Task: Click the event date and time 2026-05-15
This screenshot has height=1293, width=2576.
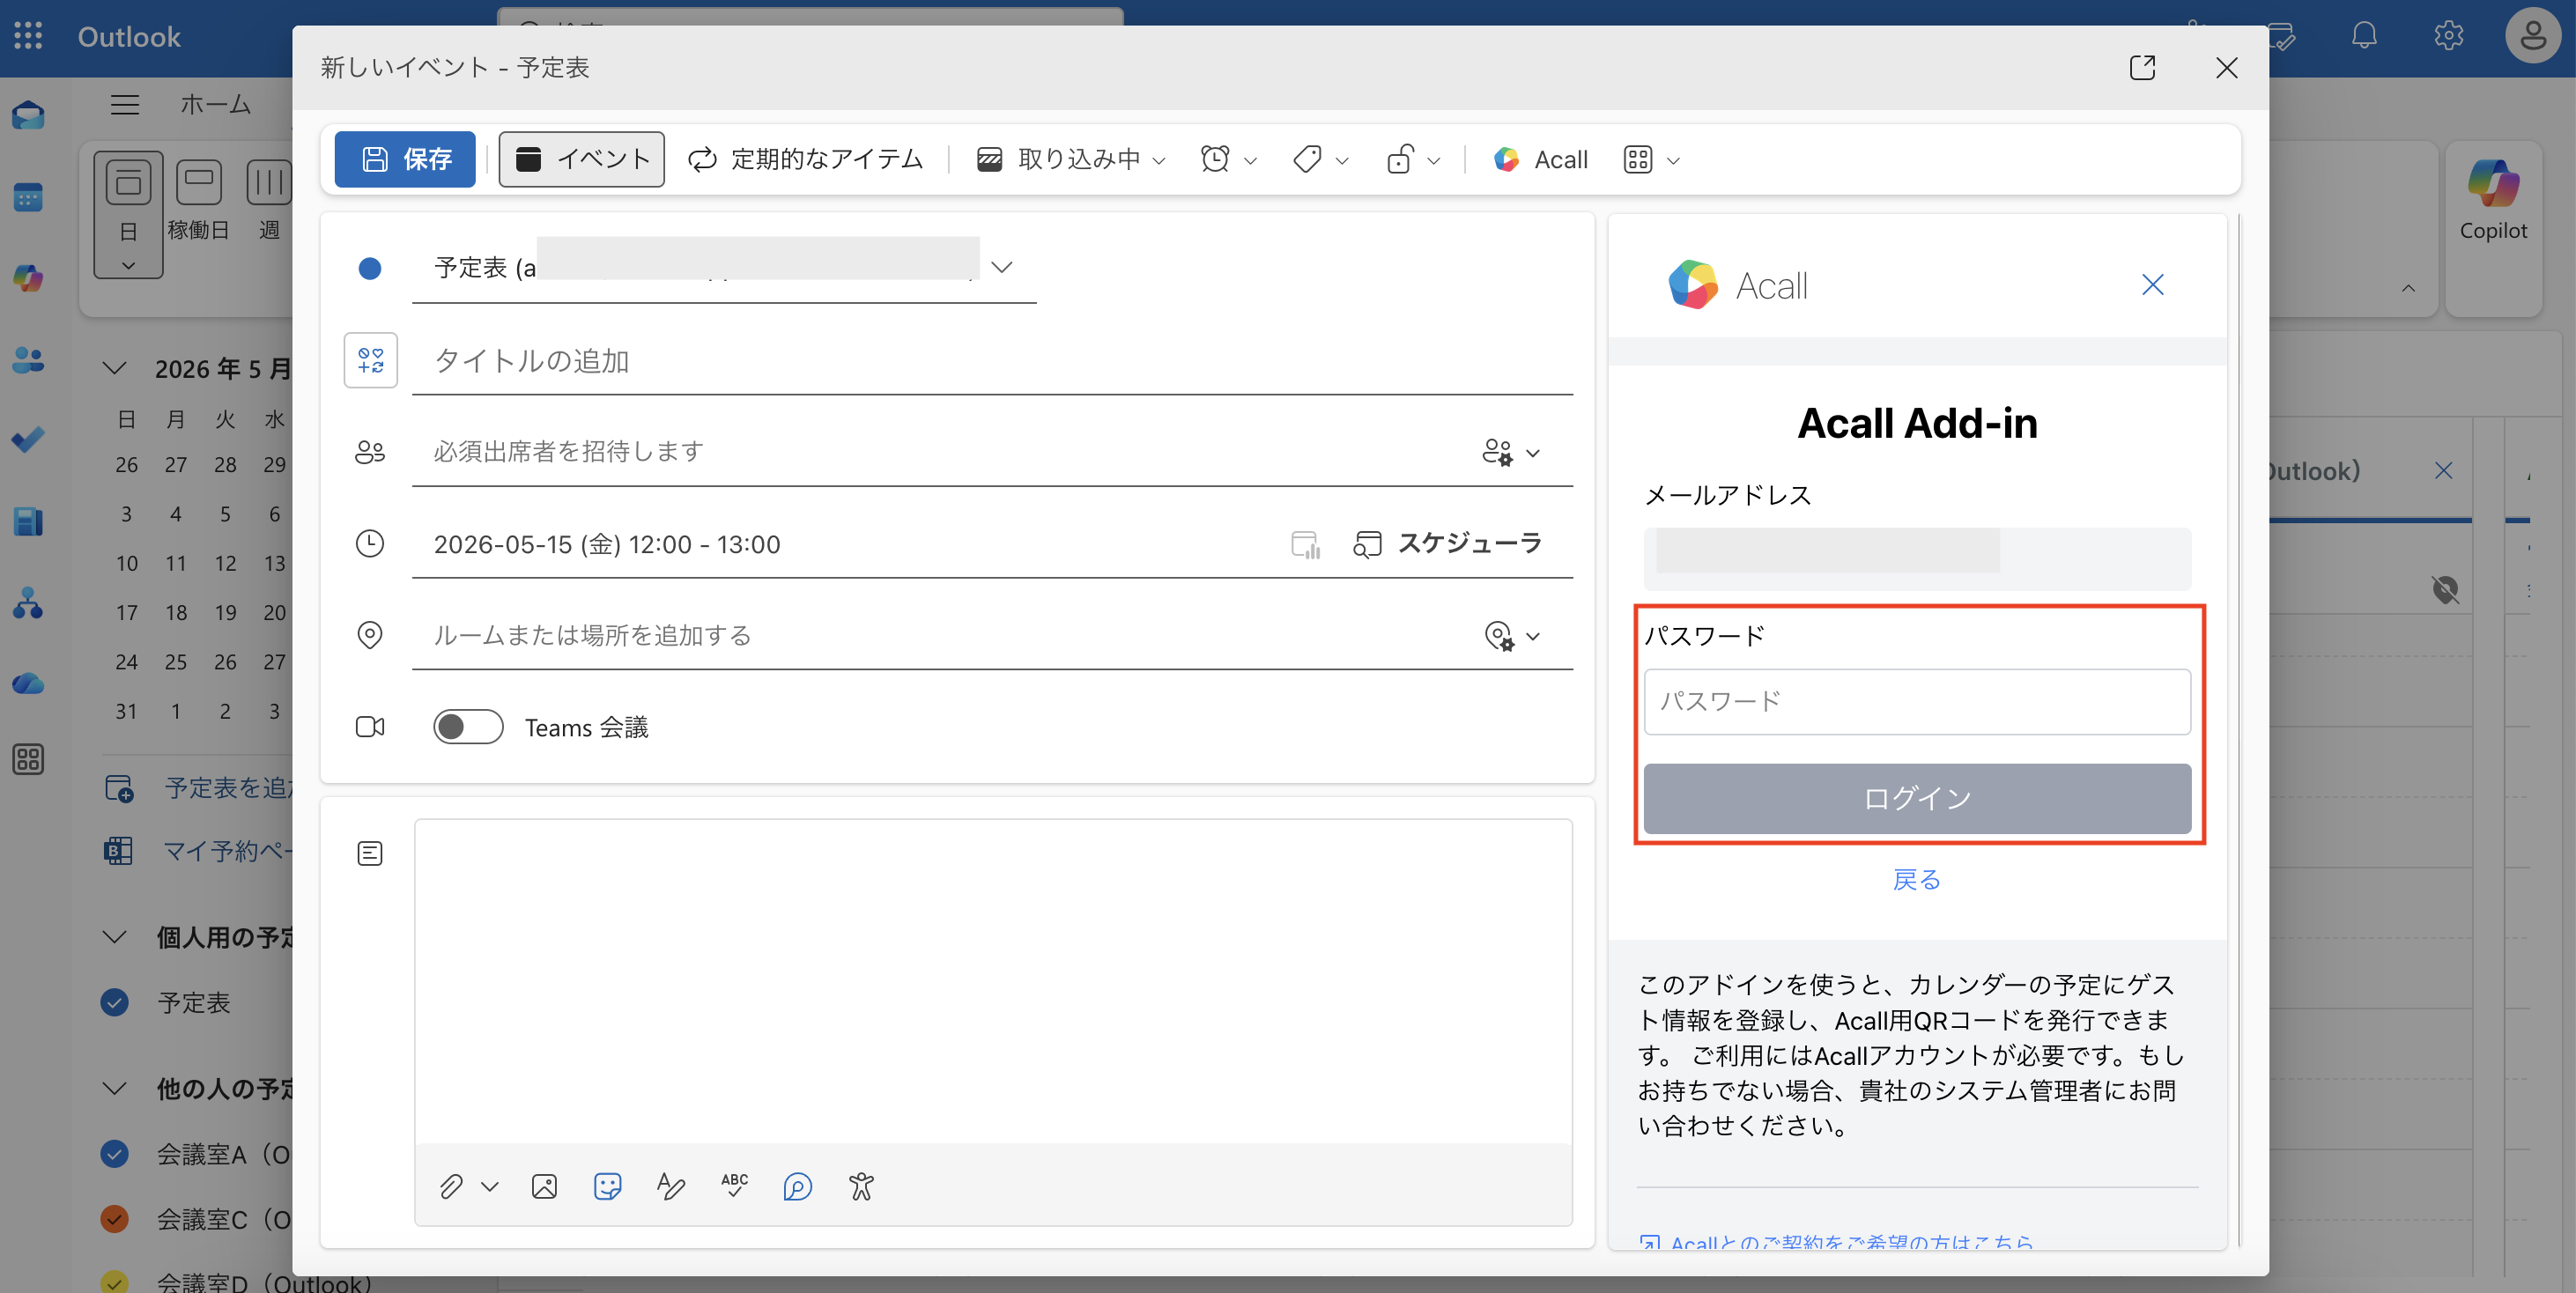Action: [x=607, y=544]
